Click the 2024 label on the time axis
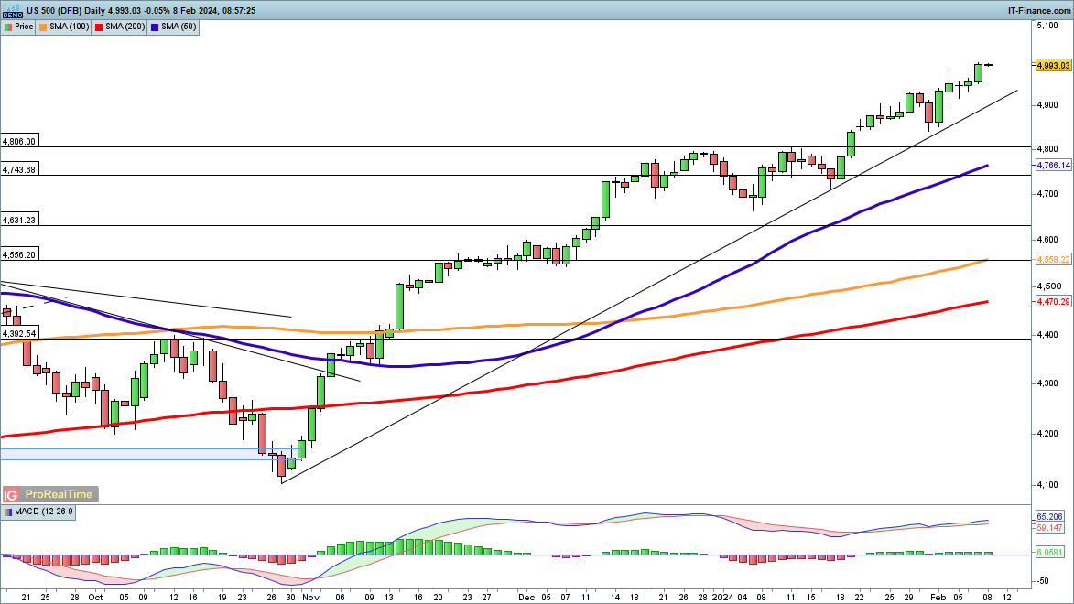 pyautogui.click(x=721, y=598)
